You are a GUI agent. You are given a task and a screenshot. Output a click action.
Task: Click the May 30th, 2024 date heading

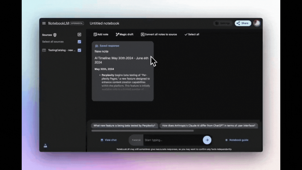[x=104, y=69]
